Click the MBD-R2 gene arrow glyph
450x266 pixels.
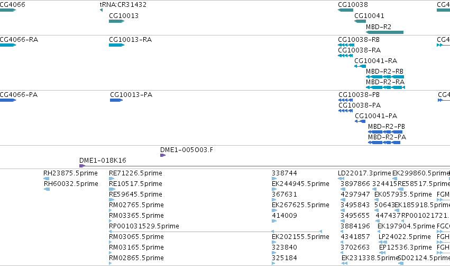click(384, 32)
